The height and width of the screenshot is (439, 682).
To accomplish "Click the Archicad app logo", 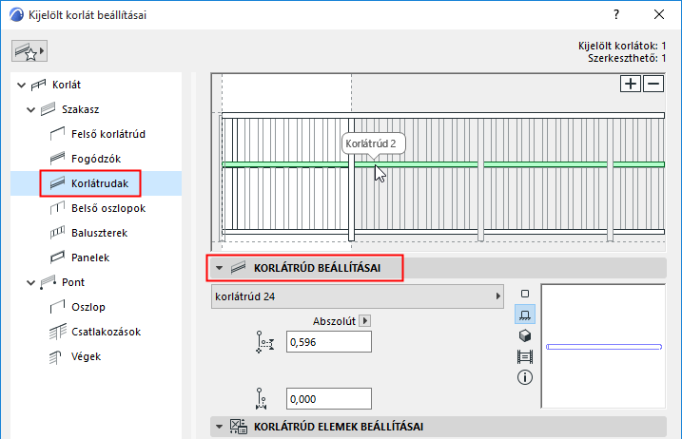I will point(16,14).
